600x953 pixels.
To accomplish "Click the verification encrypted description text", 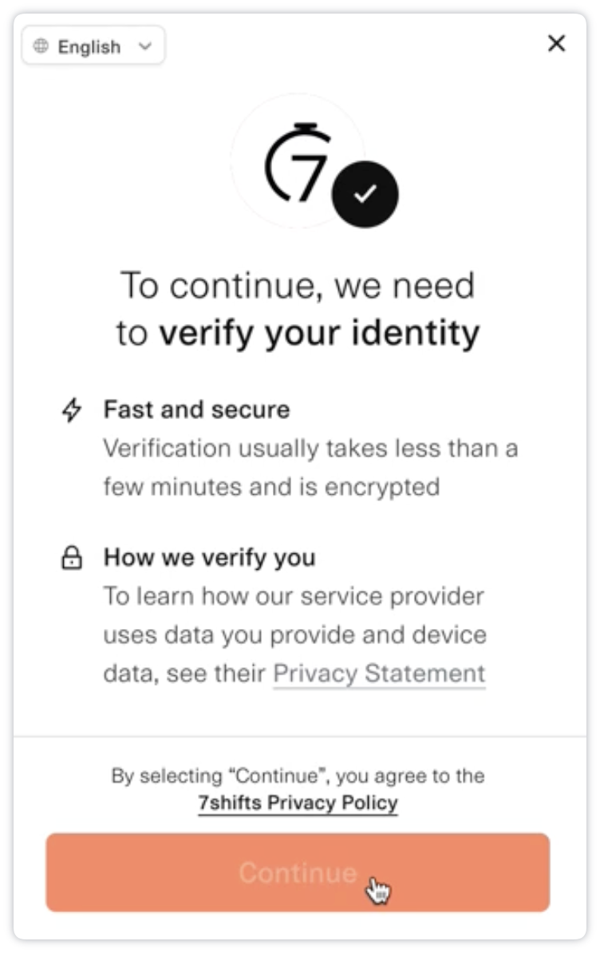I will (x=310, y=468).
